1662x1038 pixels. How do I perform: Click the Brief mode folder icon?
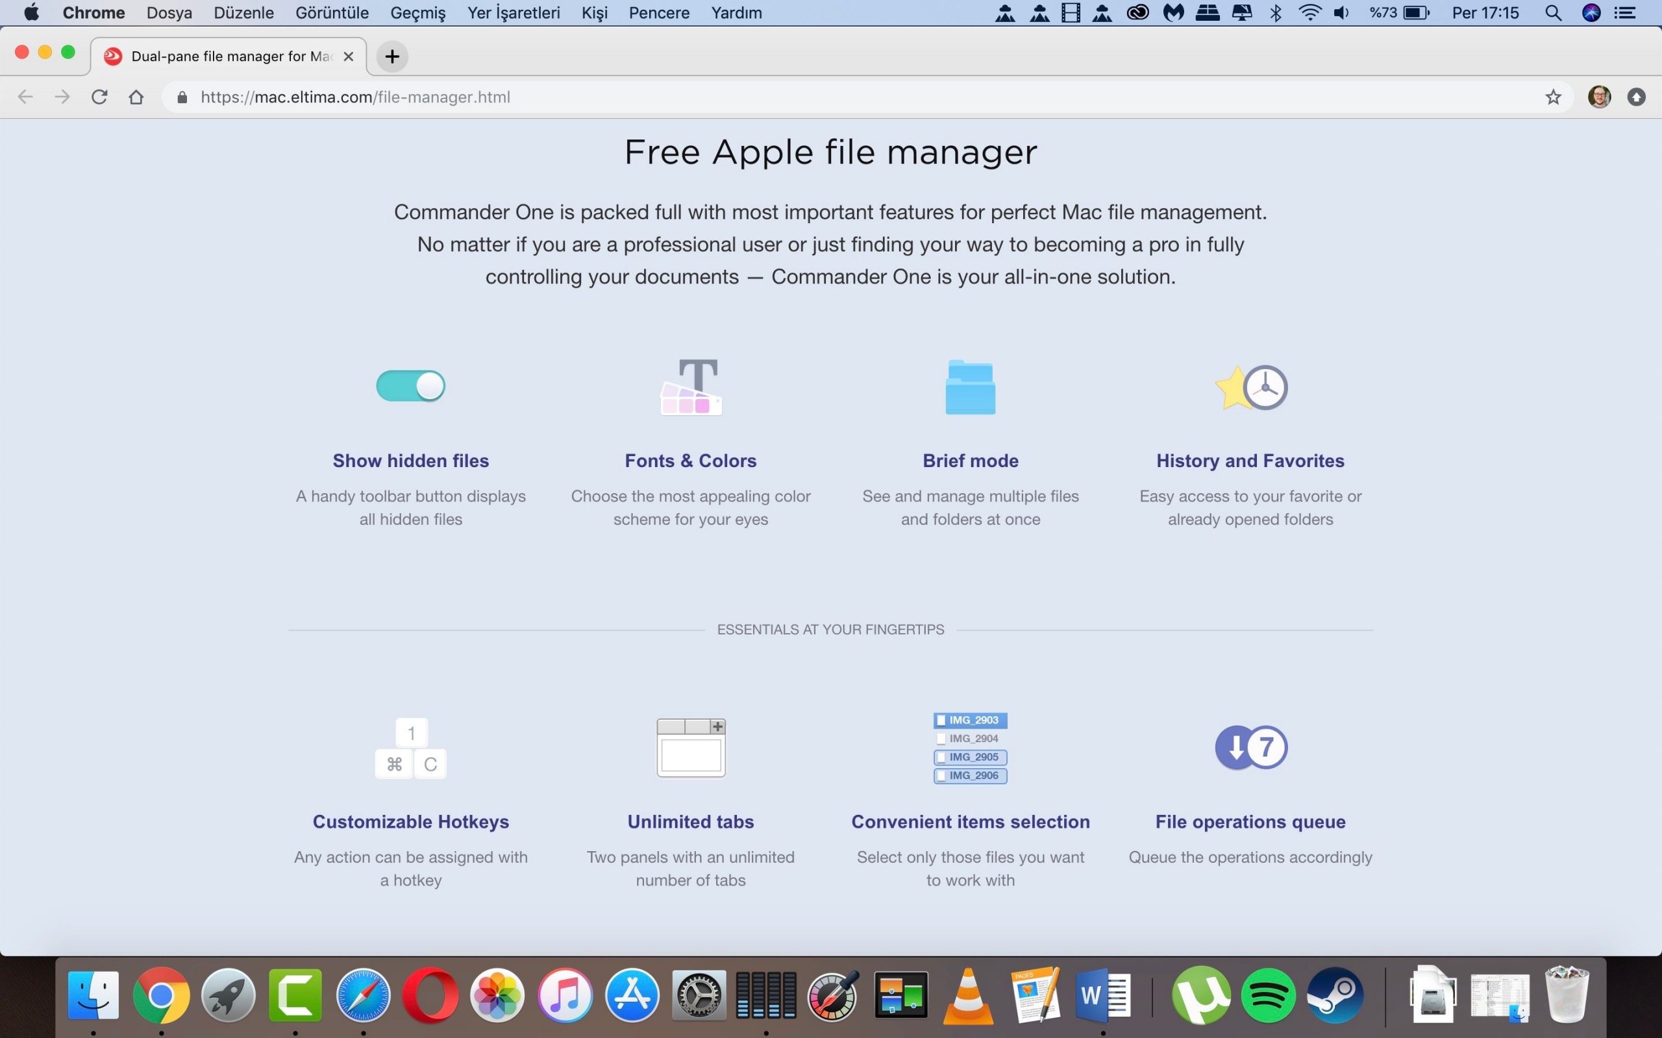coord(970,387)
